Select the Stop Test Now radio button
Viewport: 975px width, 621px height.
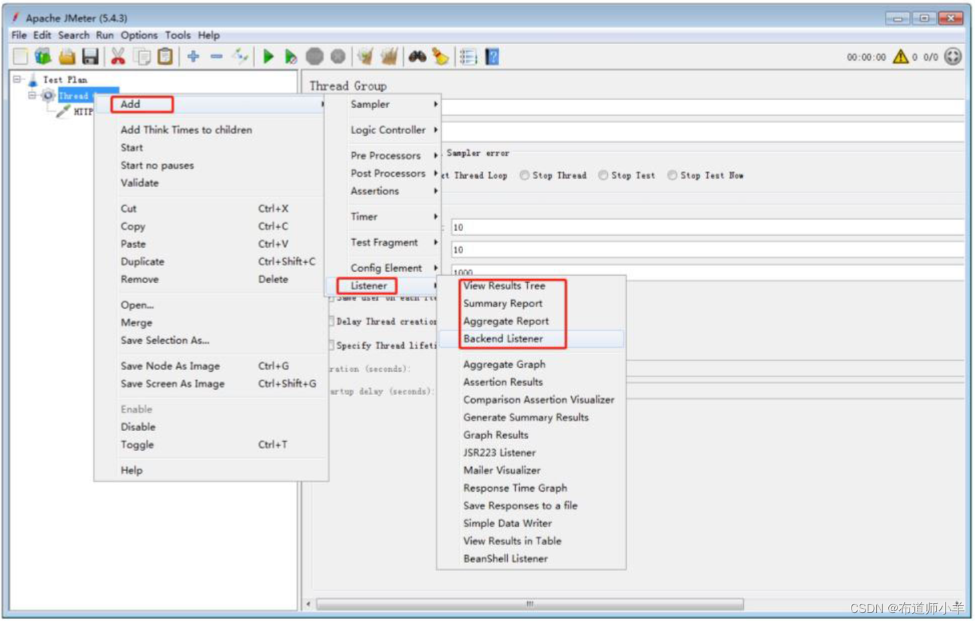pyautogui.click(x=673, y=175)
